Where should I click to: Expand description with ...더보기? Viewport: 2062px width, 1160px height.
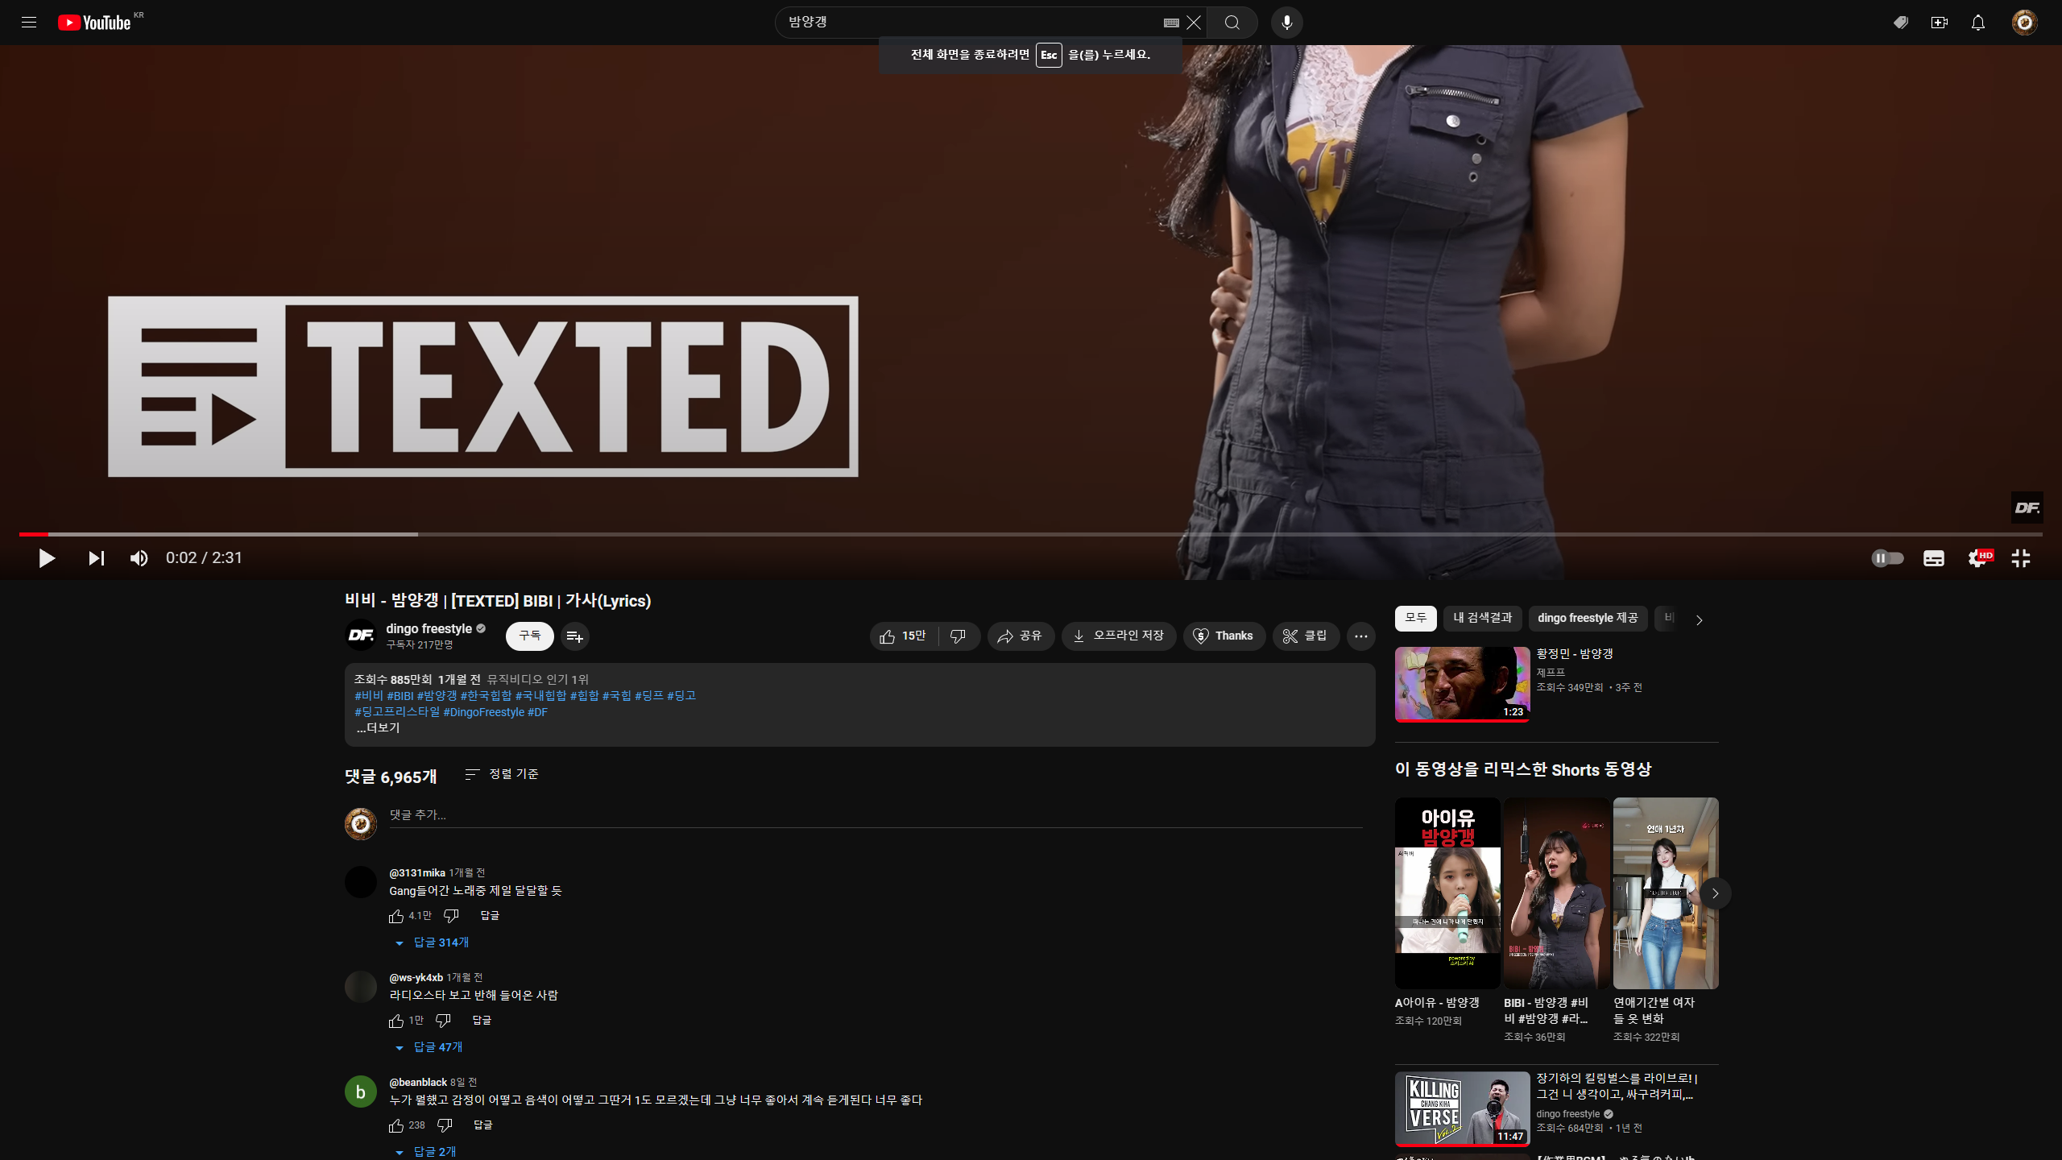pos(378,728)
